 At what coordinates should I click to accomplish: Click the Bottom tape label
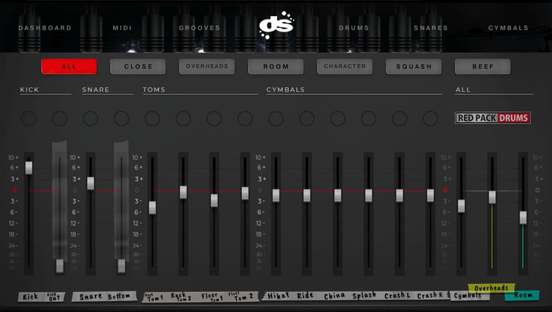pos(119,297)
